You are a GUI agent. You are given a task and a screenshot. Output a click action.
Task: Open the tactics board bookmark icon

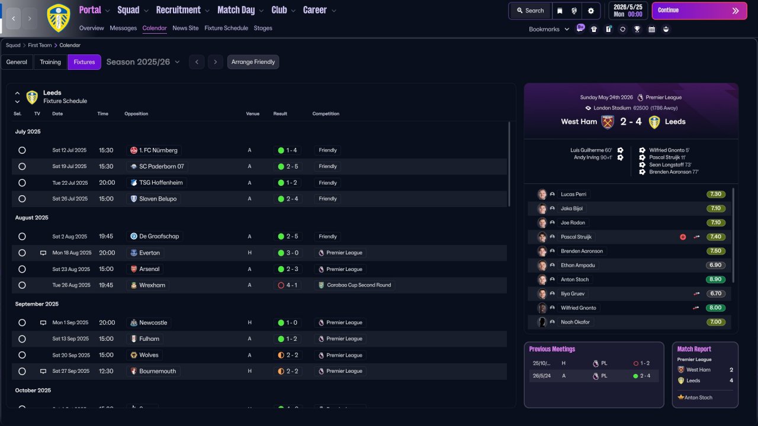[x=608, y=29]
